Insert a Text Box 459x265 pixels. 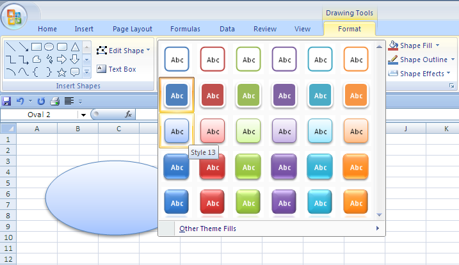pos(116,69)
